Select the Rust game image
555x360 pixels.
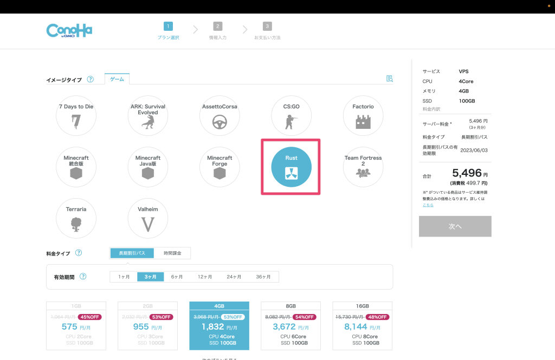pyautogui.click(x=291, y=167)
